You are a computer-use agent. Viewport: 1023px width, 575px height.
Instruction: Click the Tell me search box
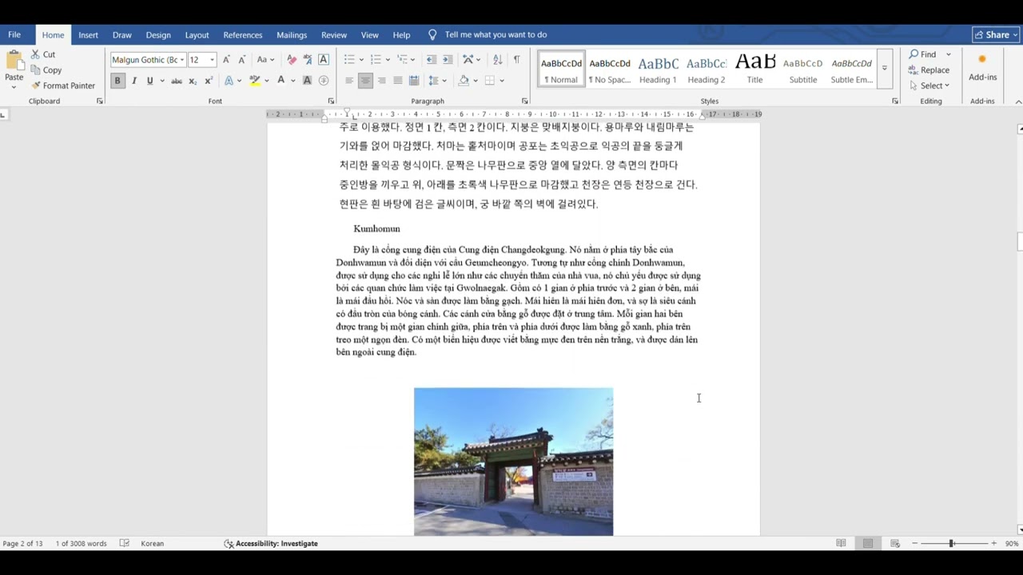tap(496, 35)
